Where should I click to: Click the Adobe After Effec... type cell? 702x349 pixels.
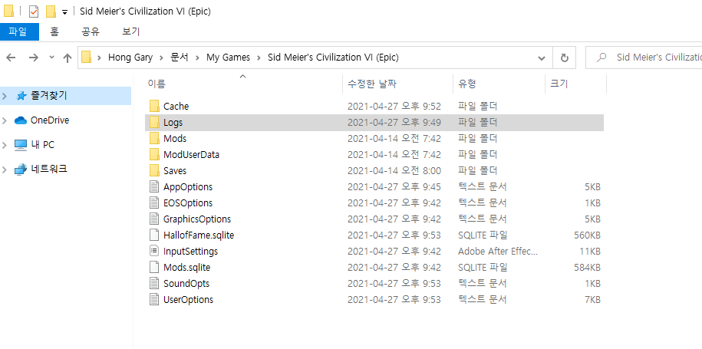coord(497,251)
